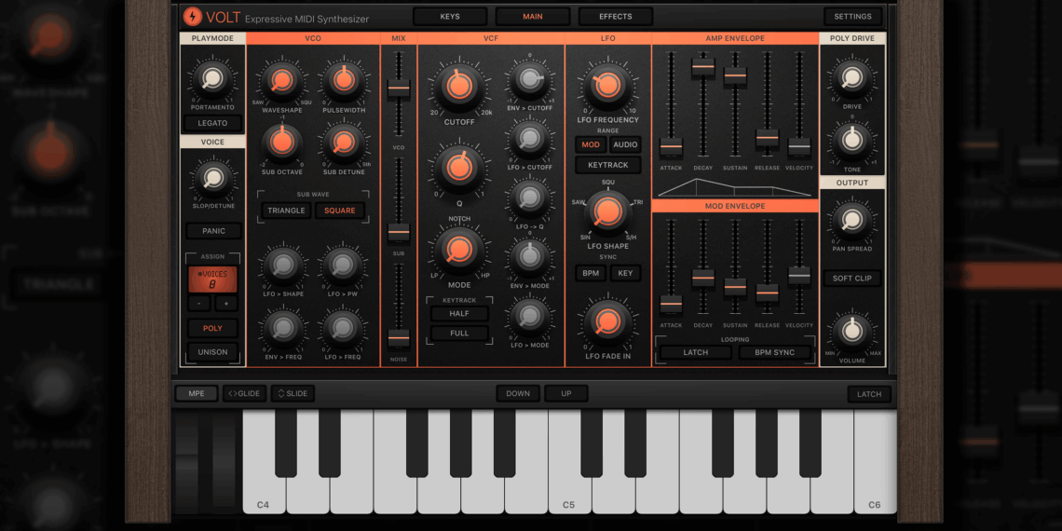Toggle LFO Key sync
This screenshot has height=531, width=1062.
point(624,274)
